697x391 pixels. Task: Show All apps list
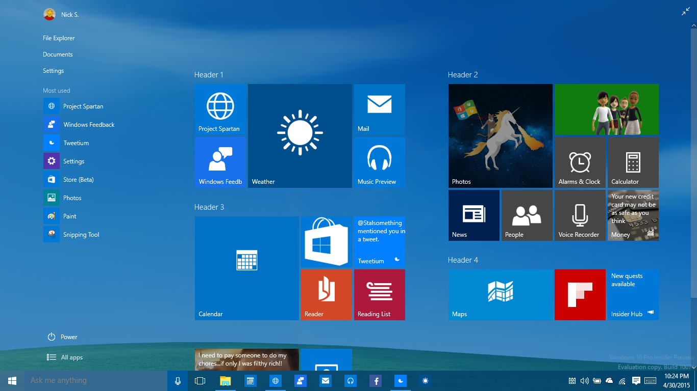[65, 357]
